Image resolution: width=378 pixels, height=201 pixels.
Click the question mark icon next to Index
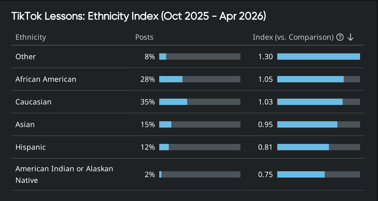point(340,37)
